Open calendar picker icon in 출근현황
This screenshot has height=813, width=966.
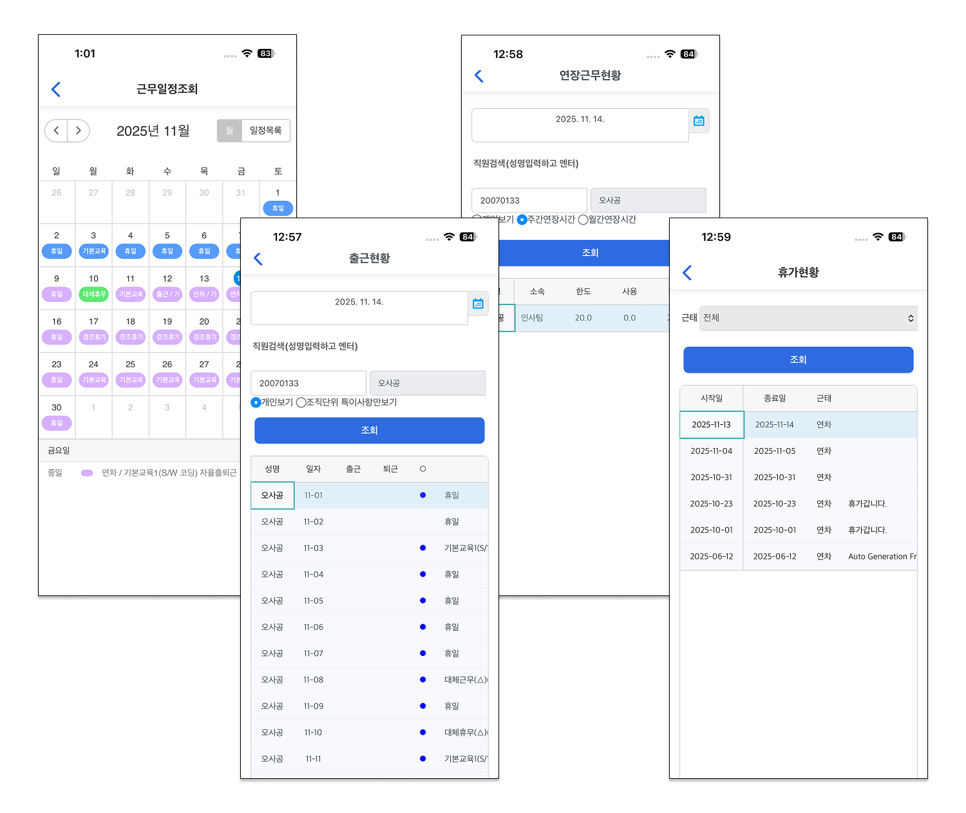pos(478,304)
